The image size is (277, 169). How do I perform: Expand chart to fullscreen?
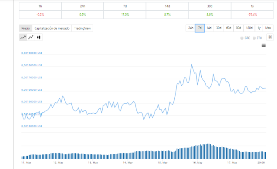click(270, 37)
